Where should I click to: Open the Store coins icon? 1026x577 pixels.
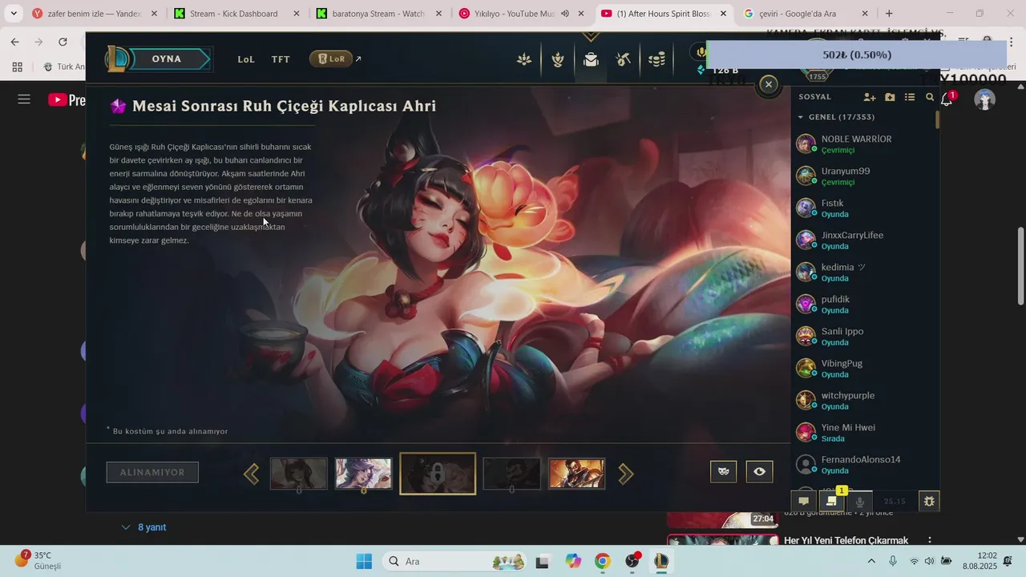click(657, 59)
